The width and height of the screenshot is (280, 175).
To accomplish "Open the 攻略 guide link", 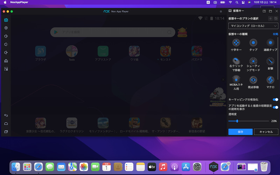I will 275,34.
